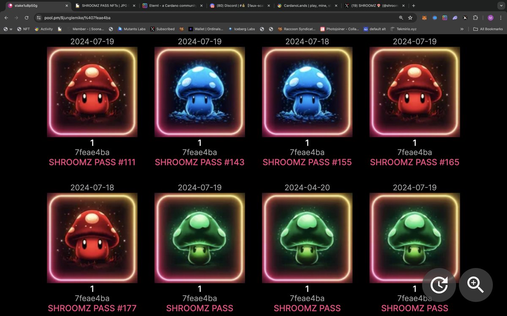This screenshot has width=507, height=316.
Task: Open a new tab with the plus button
Action: tap(413, 5)
